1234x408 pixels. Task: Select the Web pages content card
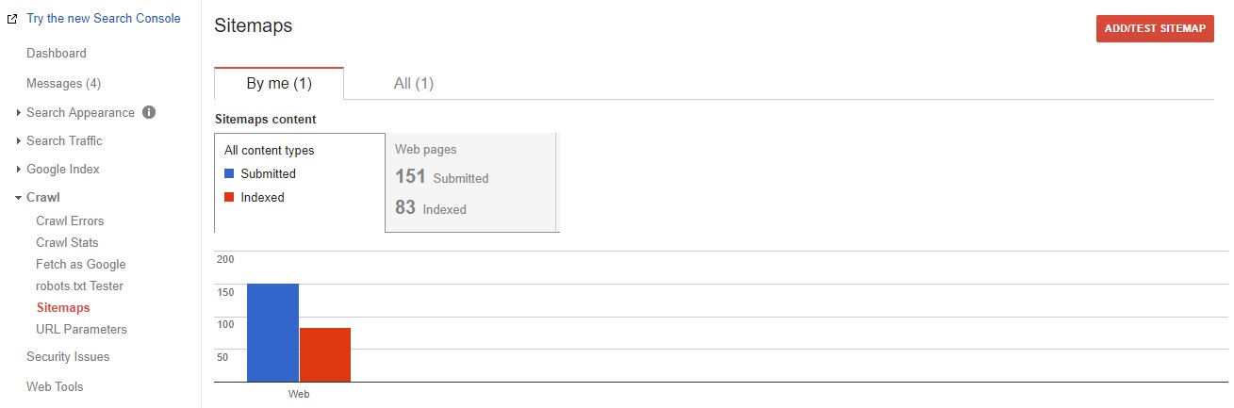click(x=471, y=182)
